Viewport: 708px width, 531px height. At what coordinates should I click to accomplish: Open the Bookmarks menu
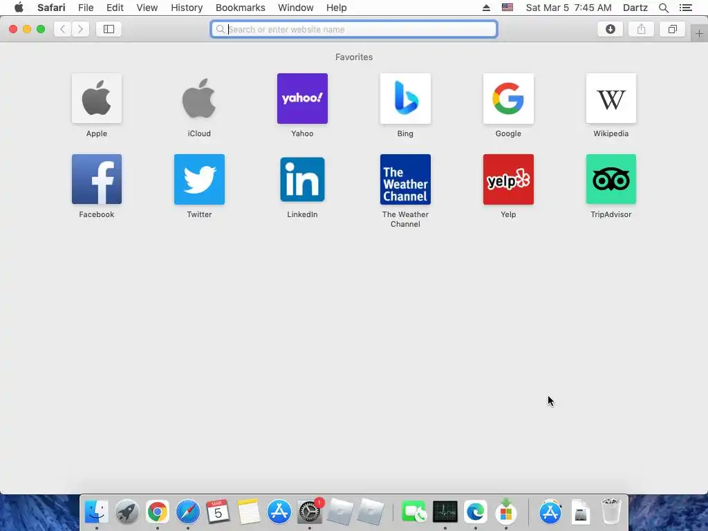click(240, 8)
